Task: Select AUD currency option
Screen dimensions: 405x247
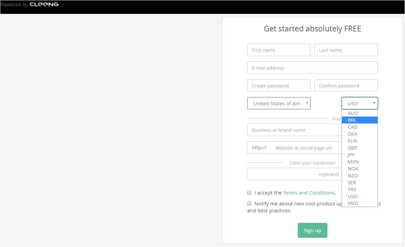Action: [360, 113]
